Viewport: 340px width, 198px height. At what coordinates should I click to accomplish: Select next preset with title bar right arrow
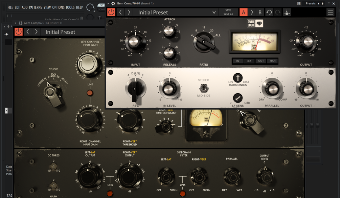coord(323,3)
